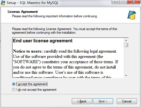Click the "License Agreement" page header text
Screen dimensions: 141x108
click(x=23, y=12)
